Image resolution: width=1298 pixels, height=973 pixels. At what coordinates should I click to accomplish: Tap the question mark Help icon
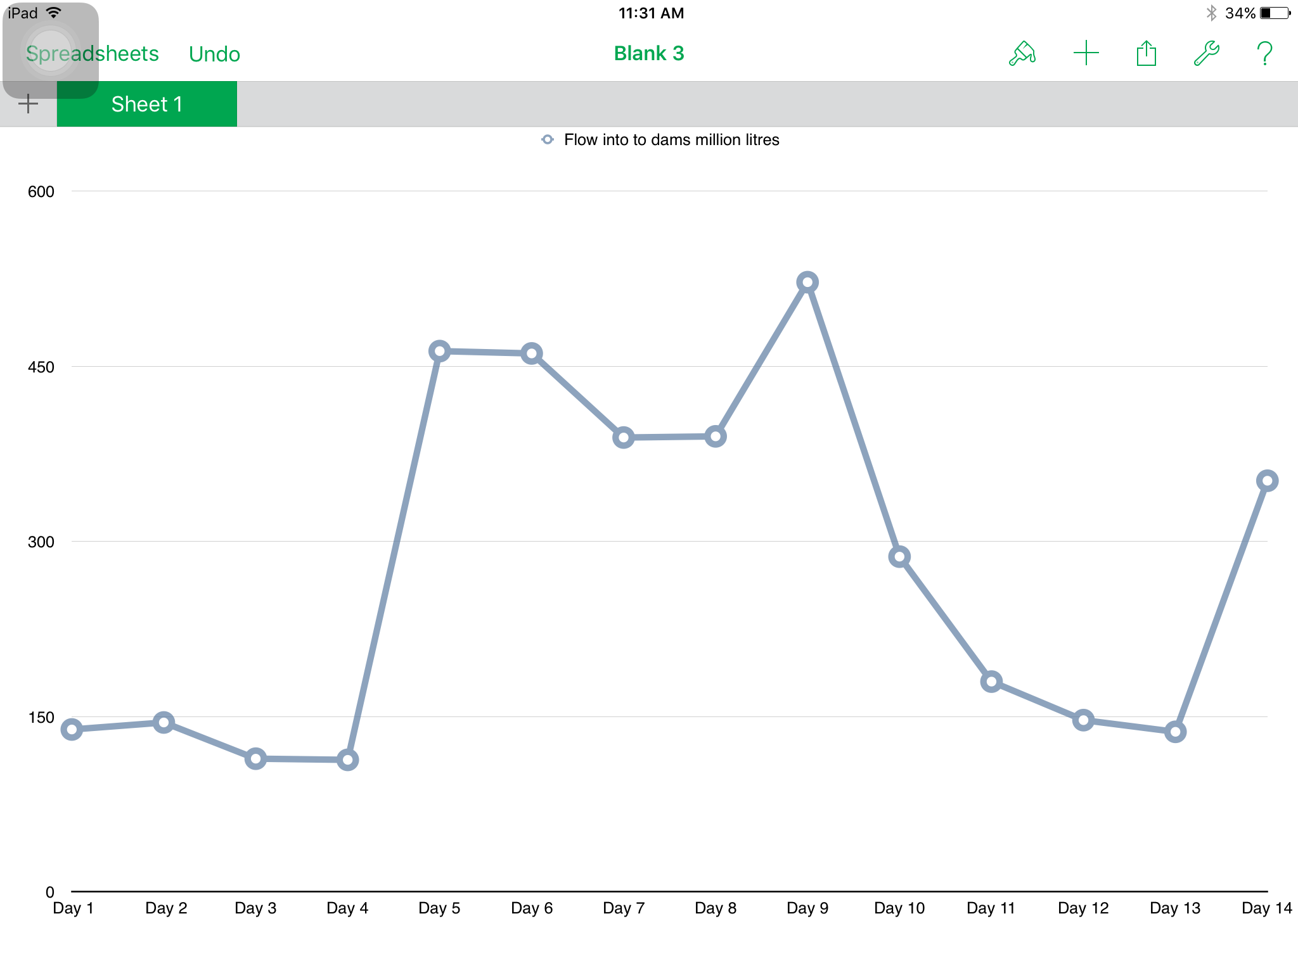[1264, 54]
